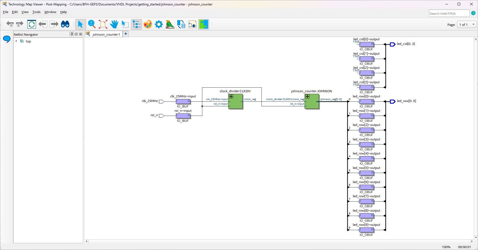Open the Tools menu

click(36, 12)
